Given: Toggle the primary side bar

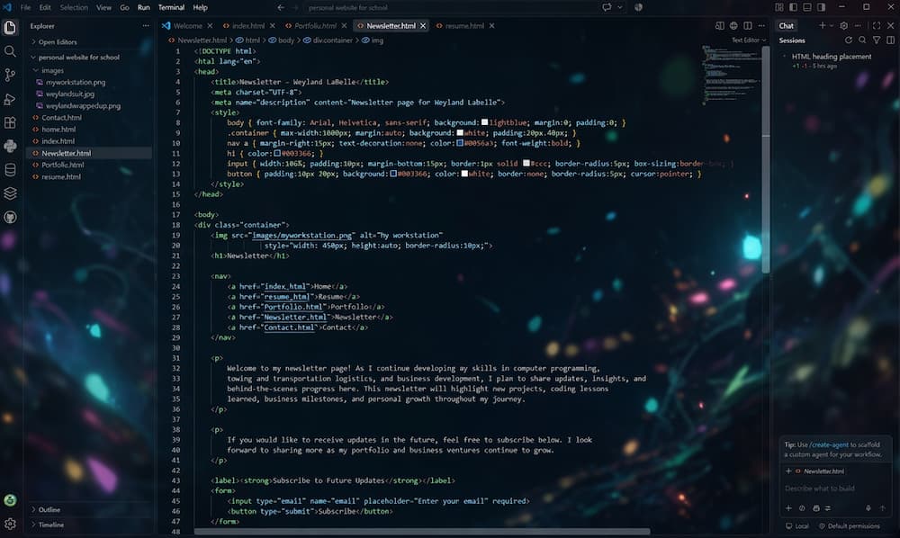Looking at the screenshot, I should [x=793, y=7].
